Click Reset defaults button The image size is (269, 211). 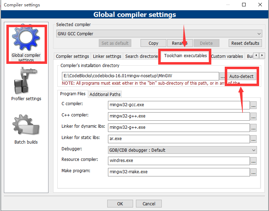pos(245,43)
